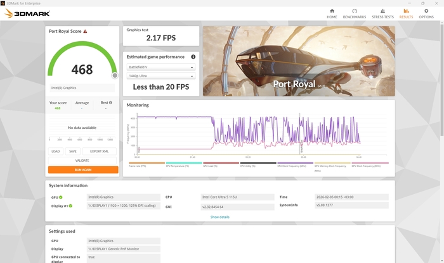Open the Home section icon

[332, 12]
